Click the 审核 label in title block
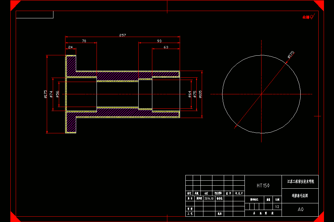This screenshot has height=222, width=334. click(x=190, y=209)
